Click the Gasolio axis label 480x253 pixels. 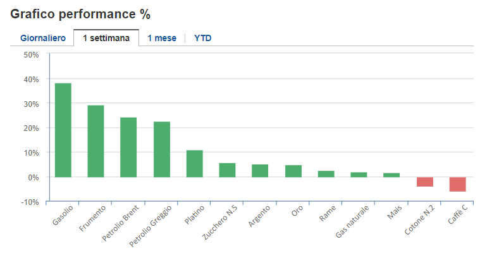pyautogui.click(x=62, y=216)
